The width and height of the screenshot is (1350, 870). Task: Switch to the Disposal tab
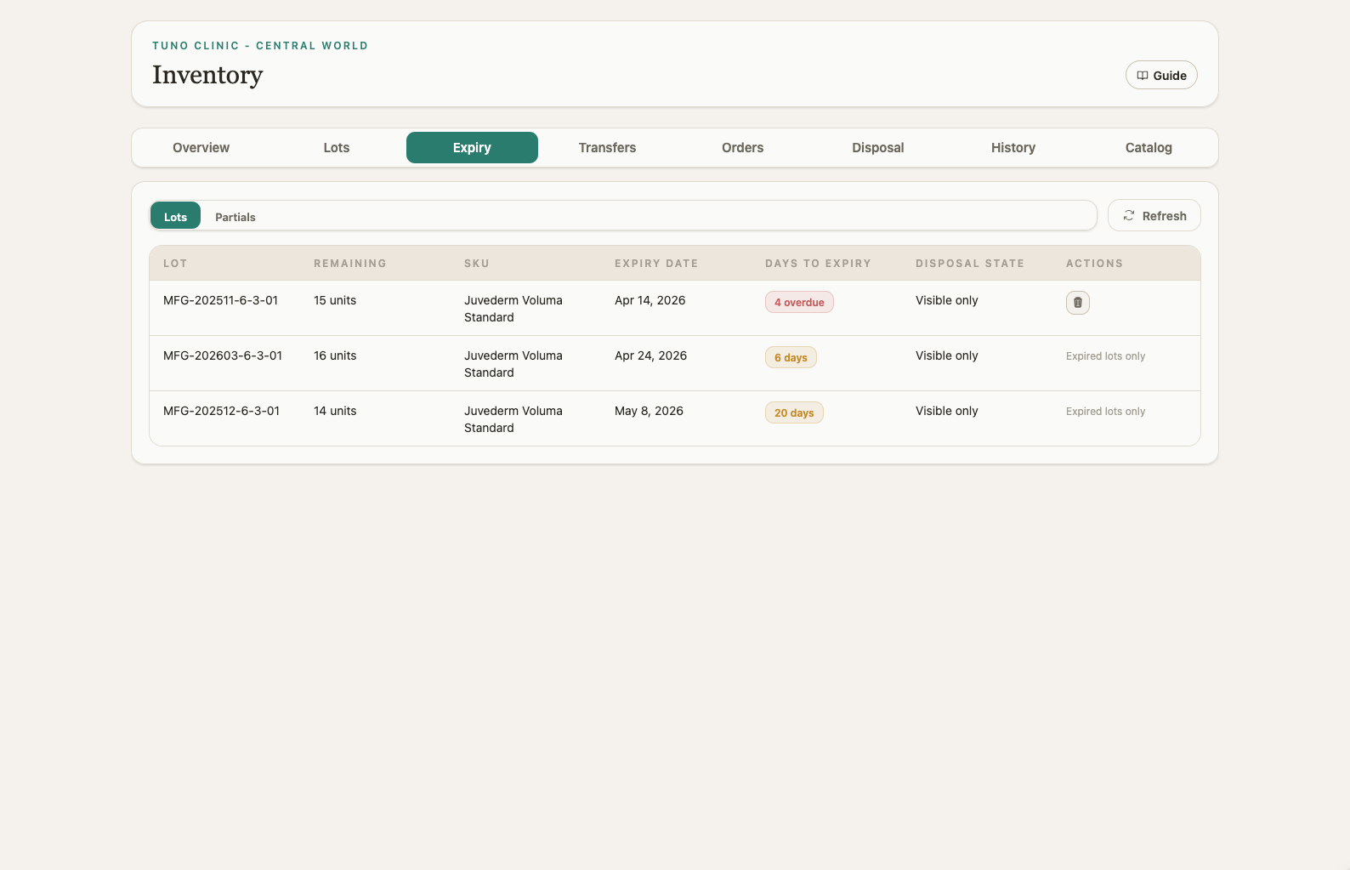(x=878, y=148)
